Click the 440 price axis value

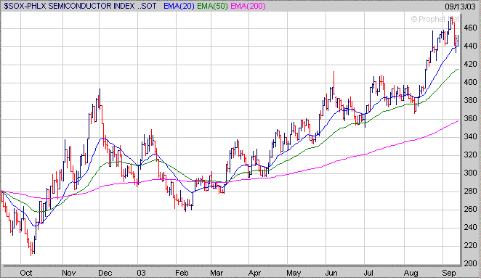(470, 46)
